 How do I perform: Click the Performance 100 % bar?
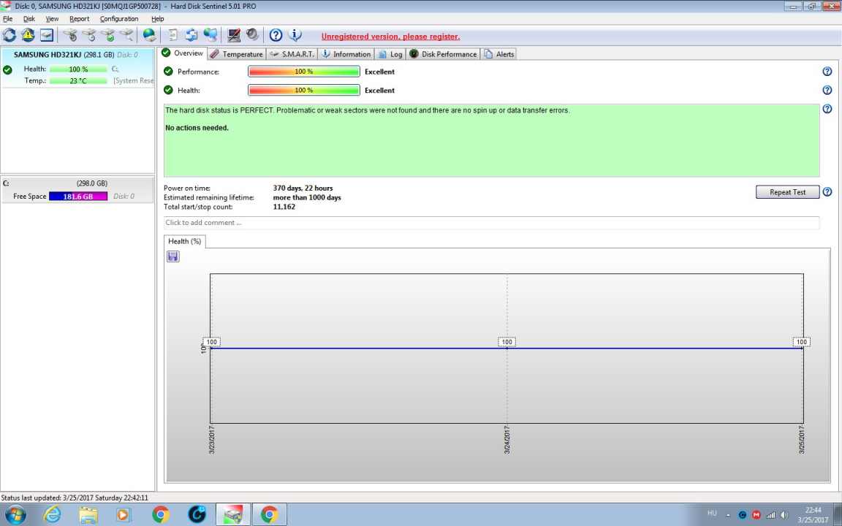click(x=304, y=72)
